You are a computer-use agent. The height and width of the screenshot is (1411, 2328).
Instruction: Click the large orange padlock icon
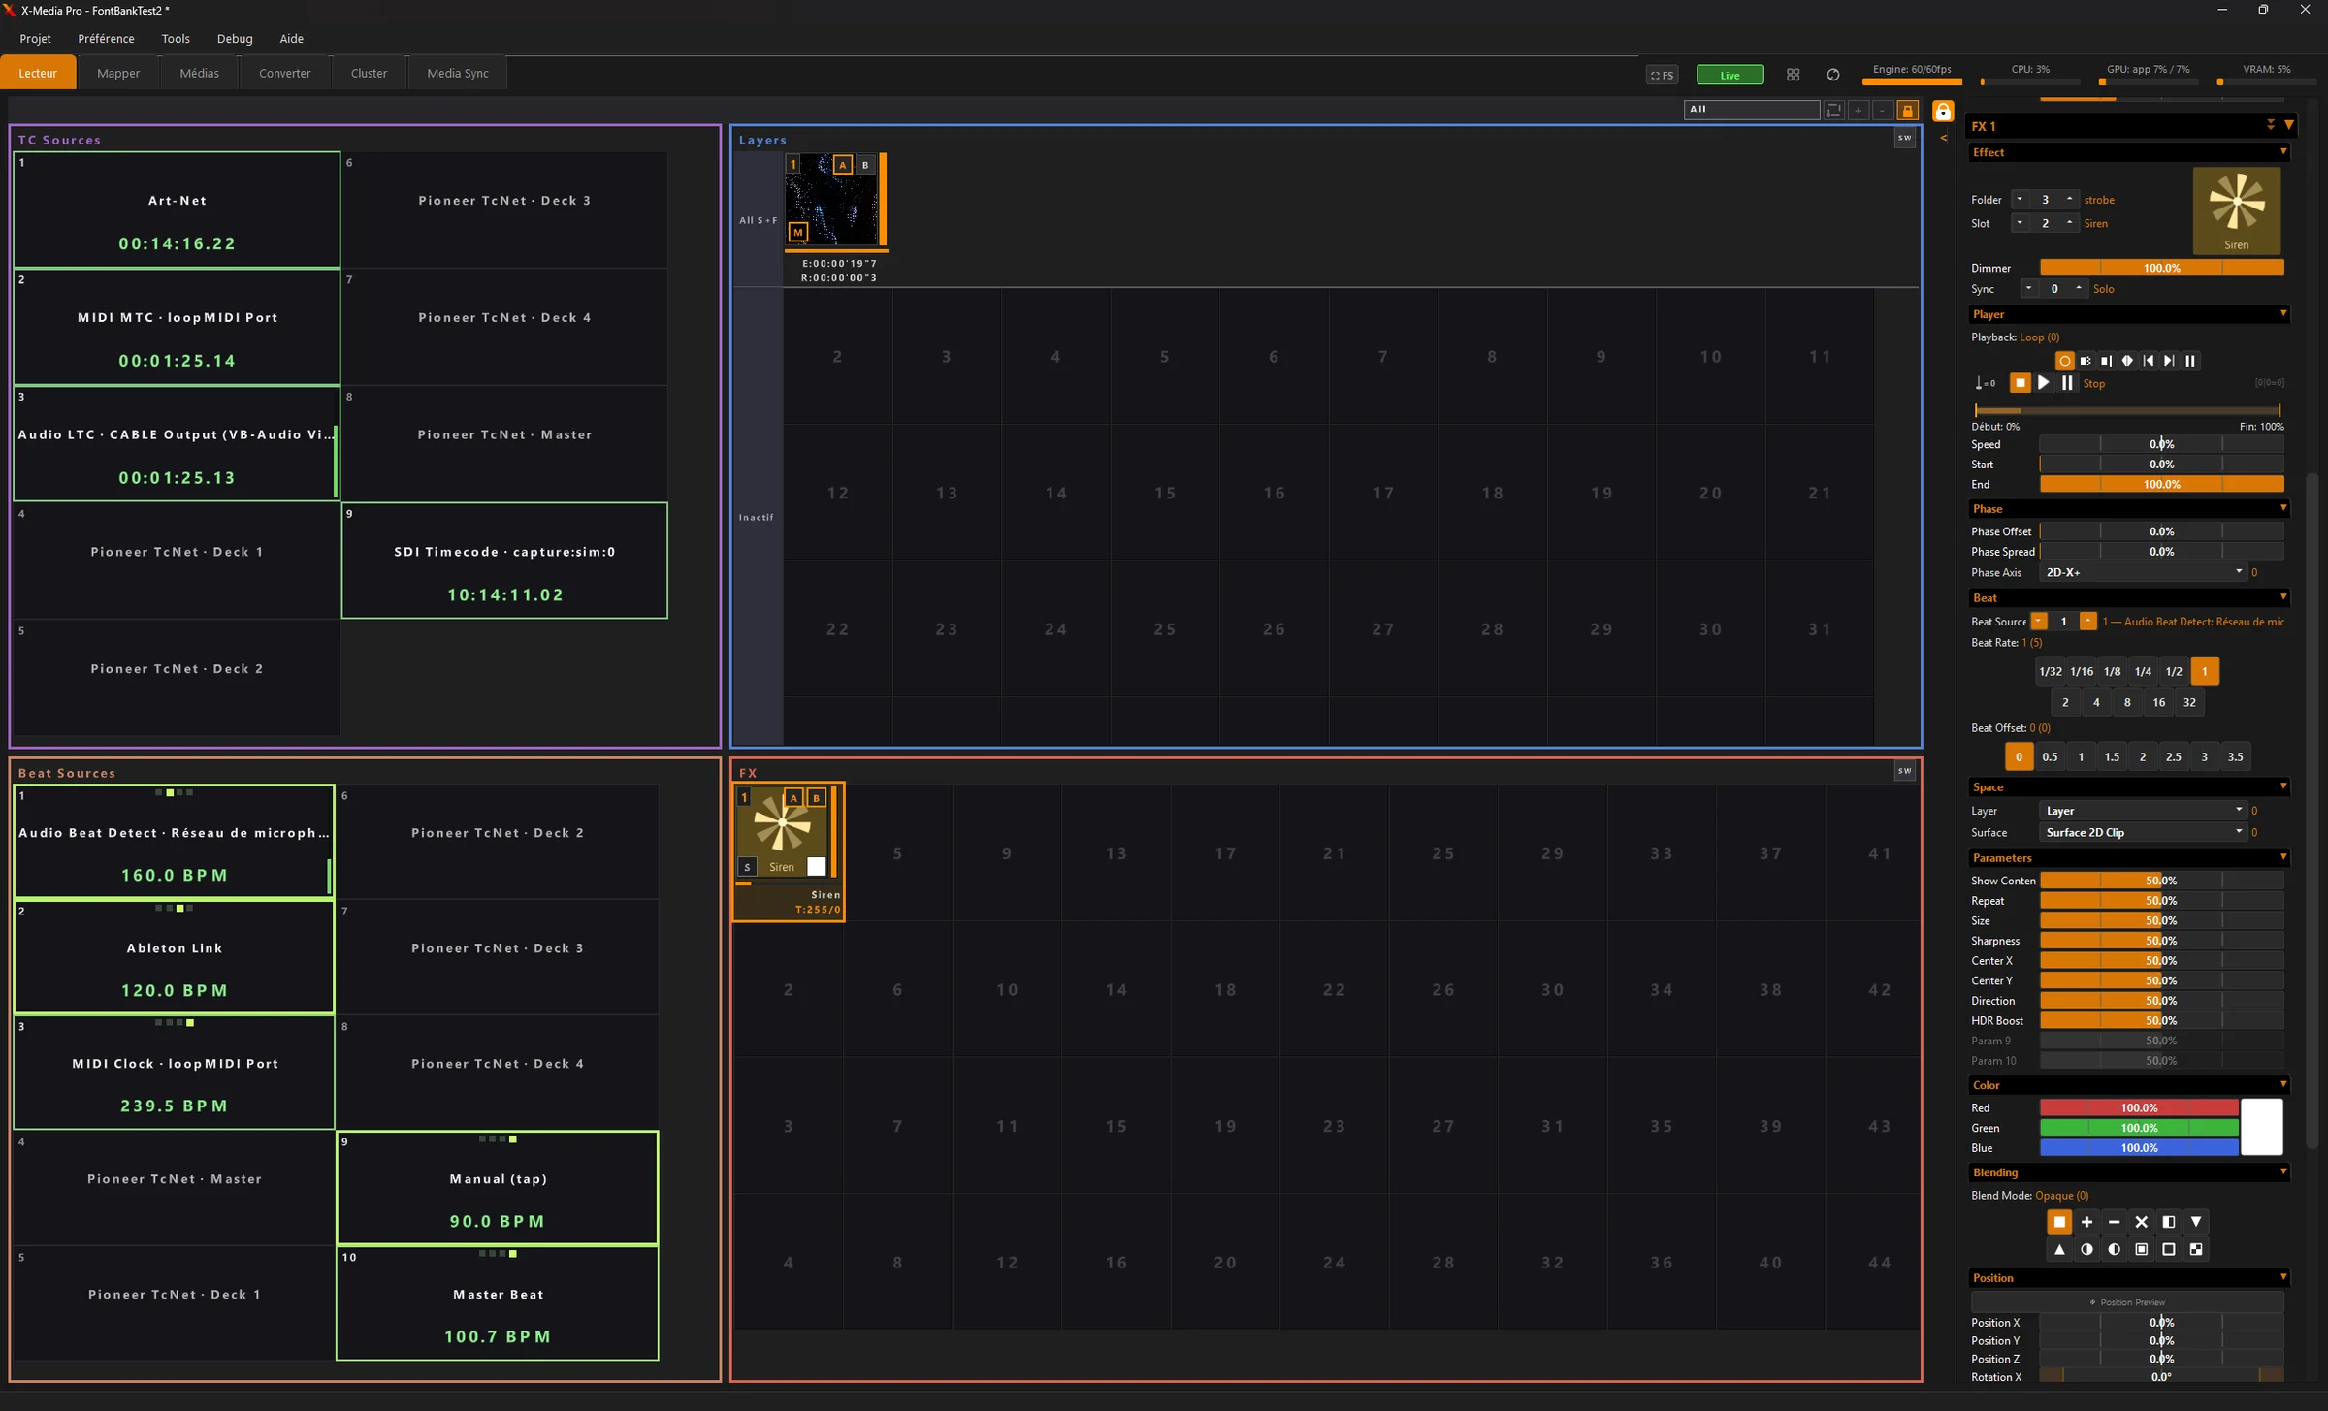[1942, 111]
